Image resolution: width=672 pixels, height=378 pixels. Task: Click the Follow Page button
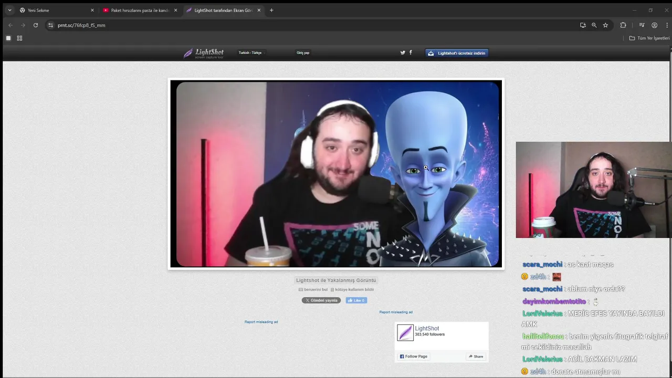coord(414,356)
